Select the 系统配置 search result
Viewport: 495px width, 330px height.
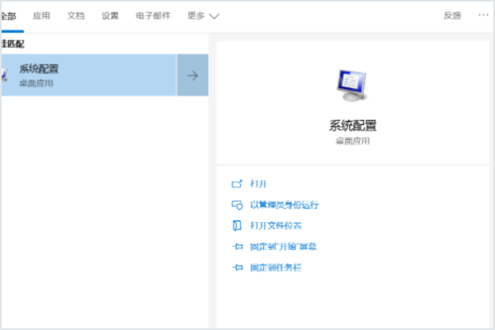(x=89, y=75)
